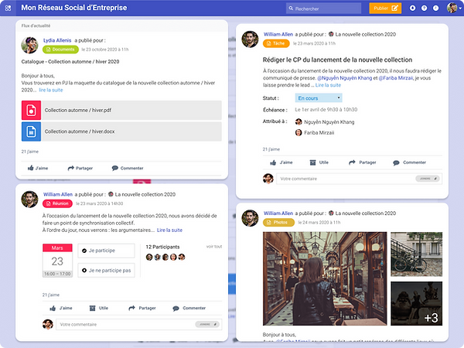
Task: Mark the task post as Utile
Action: coord(319,162)
